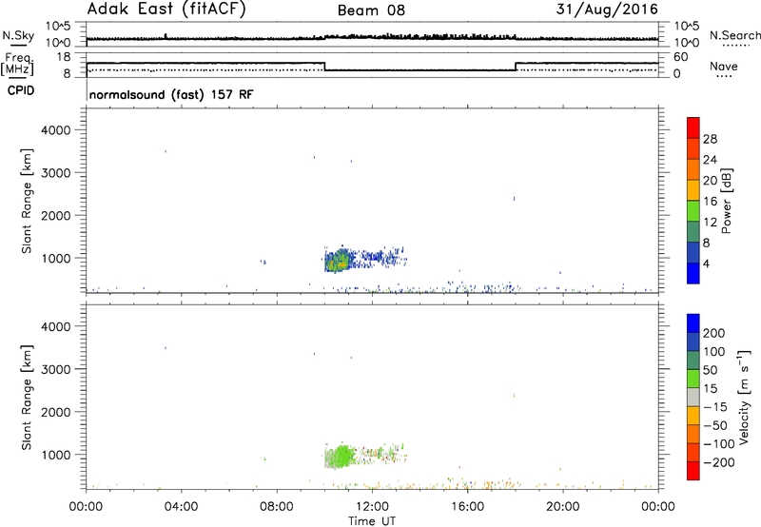Image resolution: width=761 pixels, height=527 pixels.
Task: Click the 'Nave' legend label
Action: (x=724, y=67)
